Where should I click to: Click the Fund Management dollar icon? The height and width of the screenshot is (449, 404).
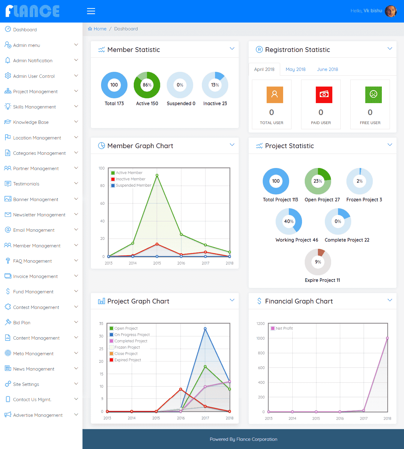click(x=8, y=291)
